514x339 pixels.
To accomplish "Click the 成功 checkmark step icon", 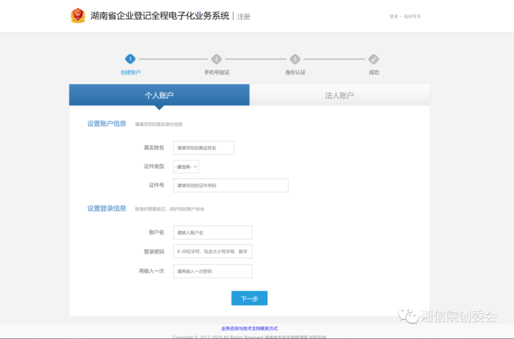I will click(374, 59).
